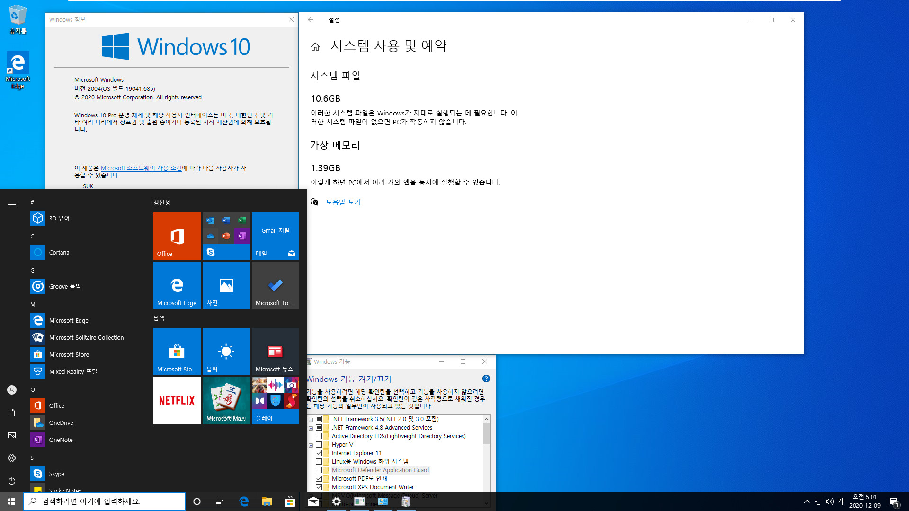Open the action center notification icon
Screen dimensions: 909x511
click(894, 502)
